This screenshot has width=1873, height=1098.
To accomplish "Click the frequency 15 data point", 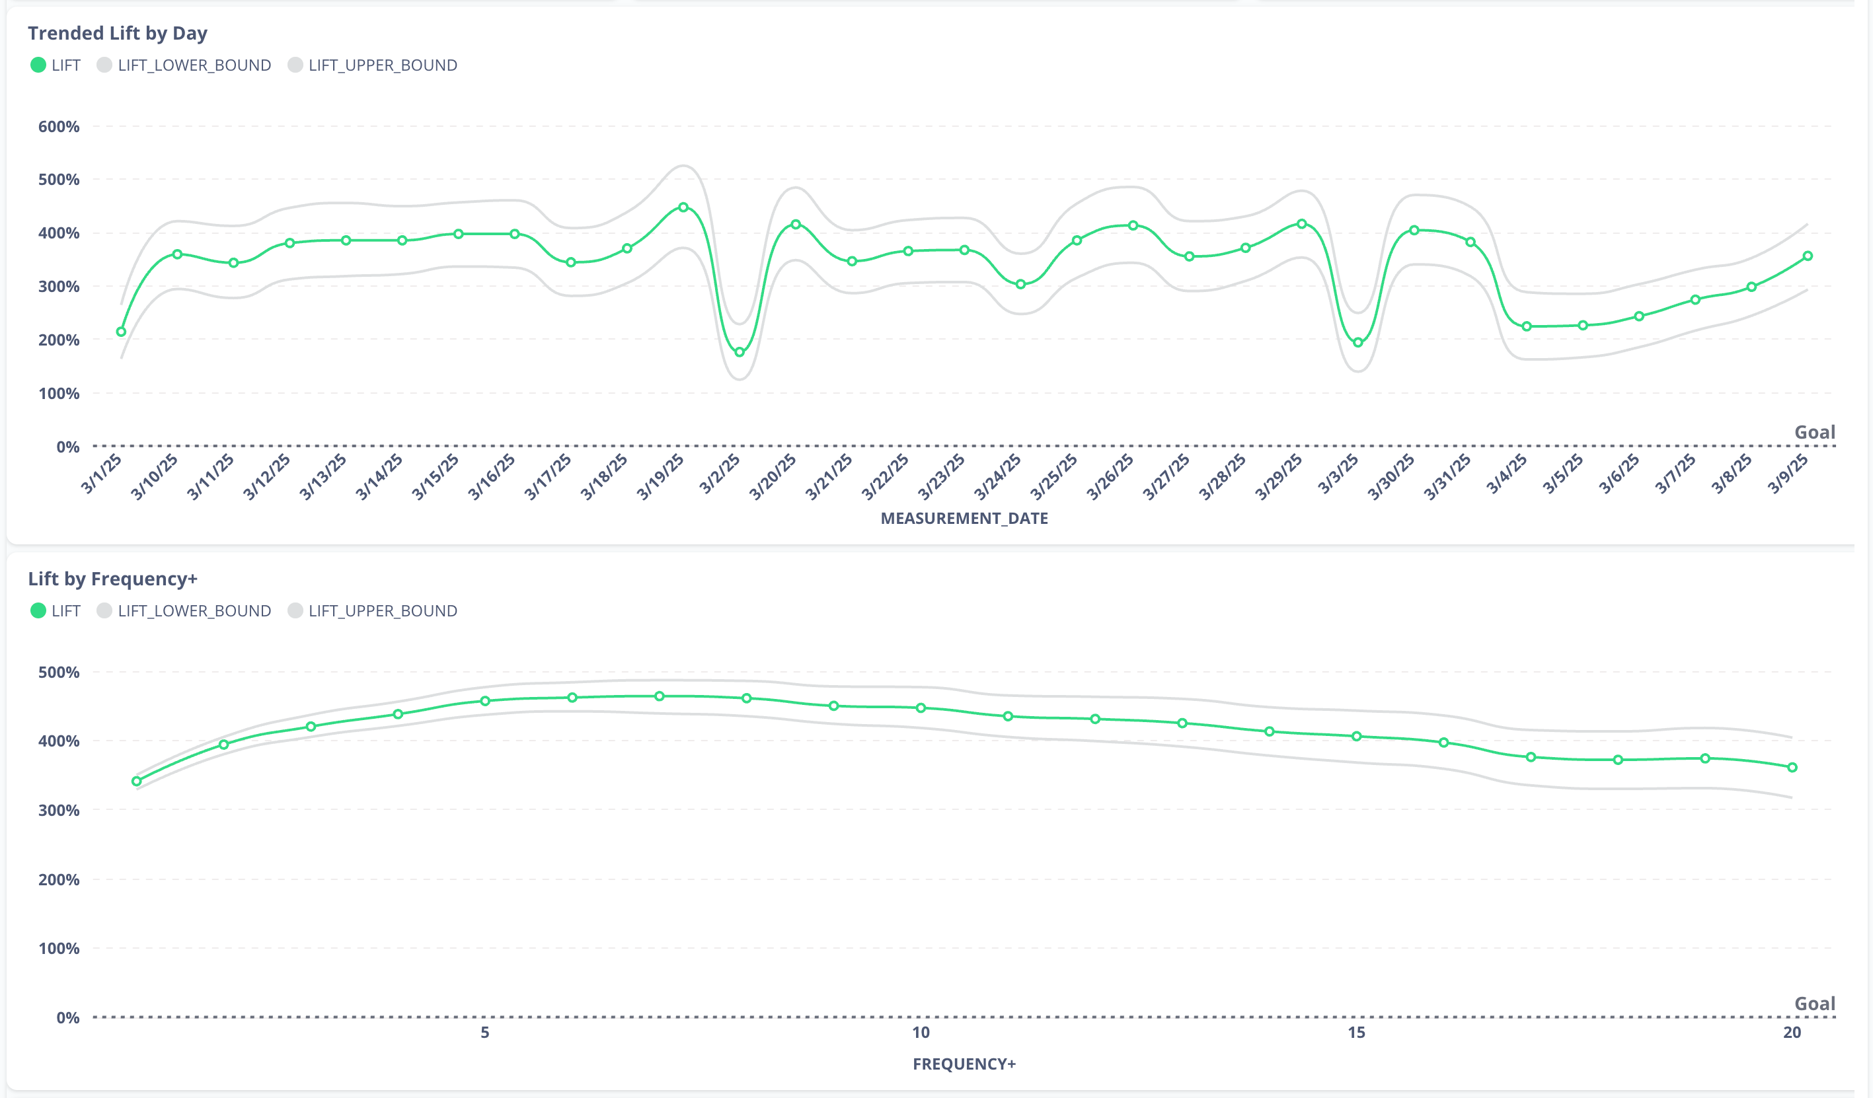I will pyautogui.click(x=1356, y=736).
